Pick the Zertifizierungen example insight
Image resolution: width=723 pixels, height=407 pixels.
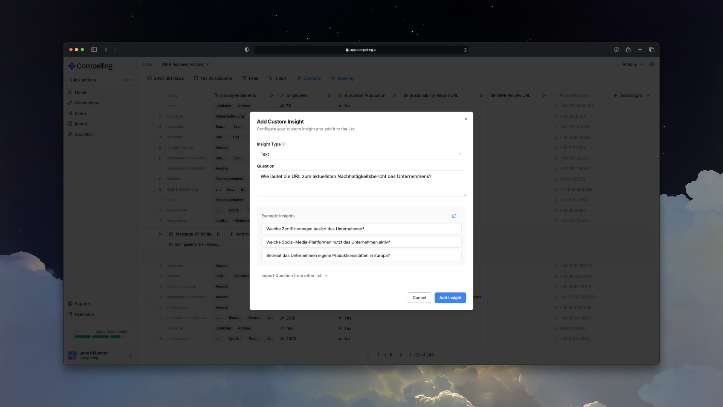[361, 229]
